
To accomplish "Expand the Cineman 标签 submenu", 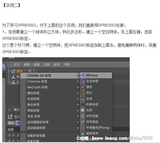I will (50, 81).
